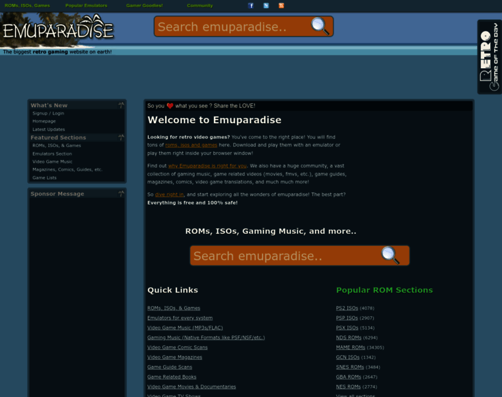Click 'Share the LOVE!' text
The height and width of the screenshot is (397, 502).
pos(234,106)
